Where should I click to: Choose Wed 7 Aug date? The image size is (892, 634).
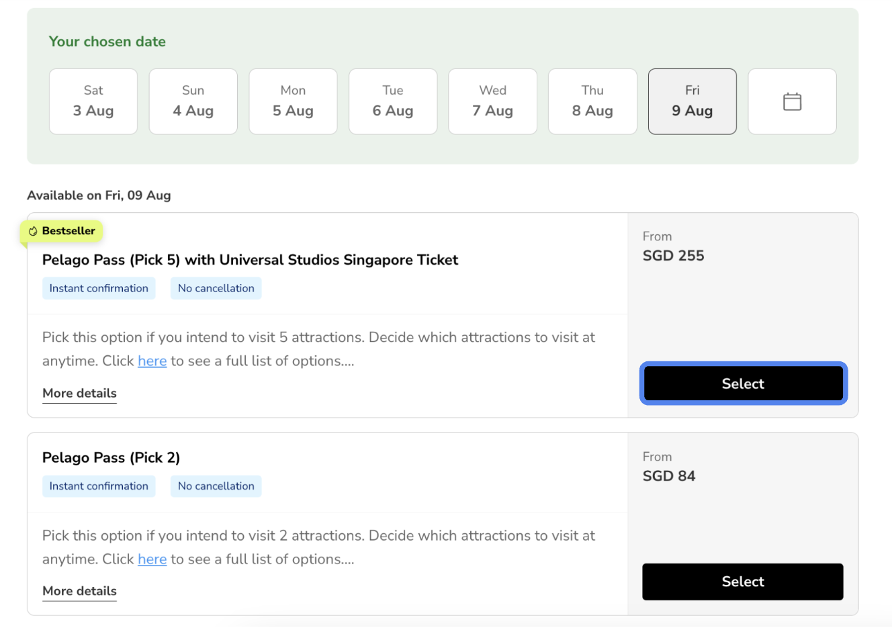tap(492, 101)
